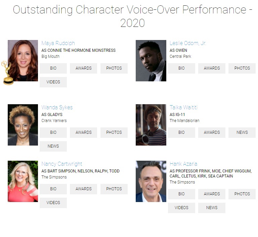Click Hank Azaria's portrait image
The width and height of the screenshot is (258, 237).
coord(151,181)
